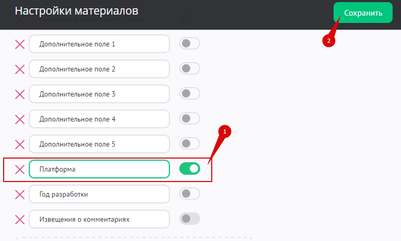Delete Дополнительное поле 3 with pink X
The width and height of the screenshot is (401, 241).
pos(20,94)
